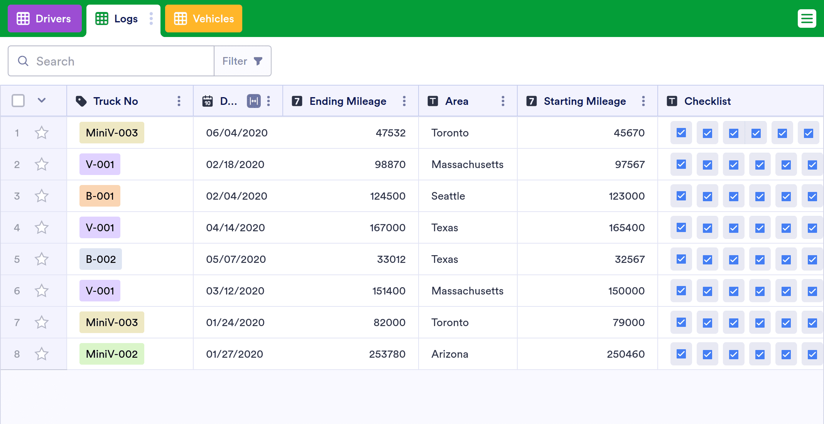Open Logs tab options dots
824x424 pixels.
[x=151, y=19]
